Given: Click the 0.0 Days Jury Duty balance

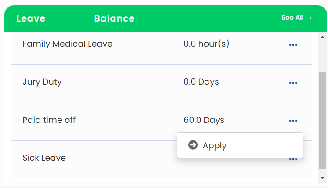Looking at the screenshot, I should [x=201, y=81].
